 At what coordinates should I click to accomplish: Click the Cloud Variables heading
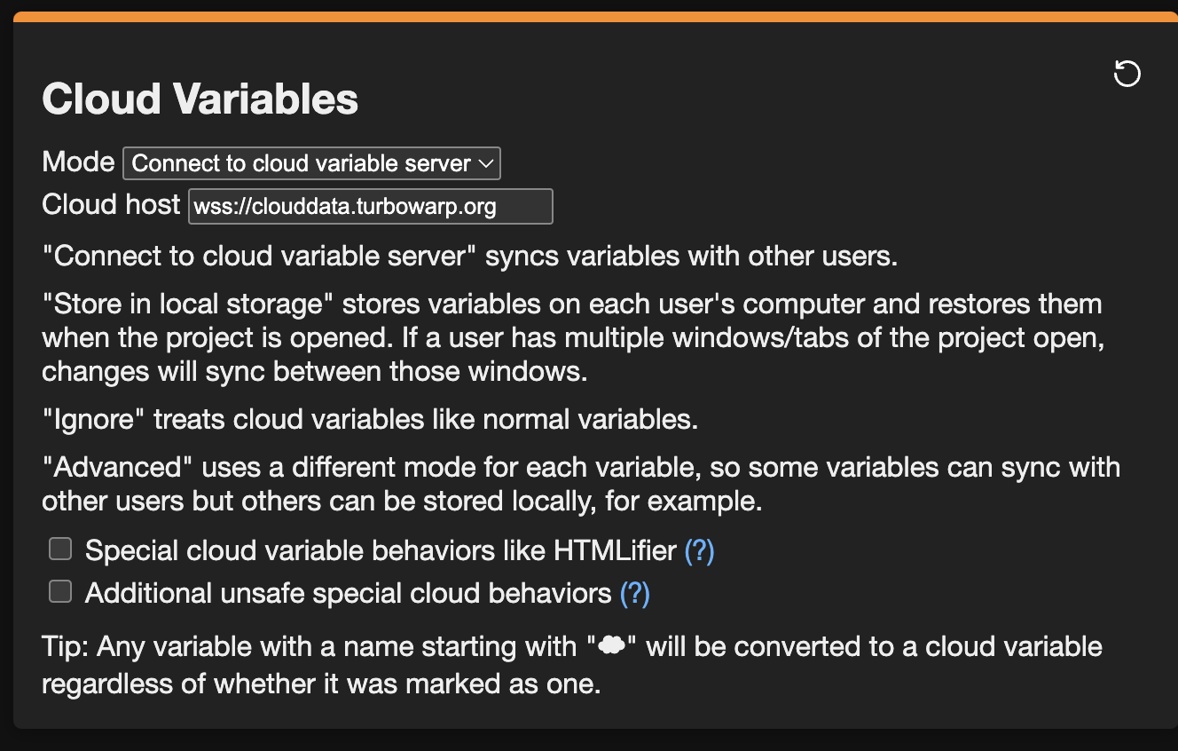(x=200, y=99)
